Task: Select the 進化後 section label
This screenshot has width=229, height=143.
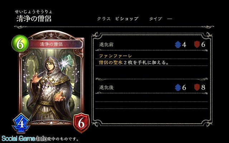Action: [x=106, y=87]
